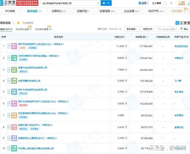
Task: Click yellow alert bell beside 股东信息
Action: [x=18, y=23]
